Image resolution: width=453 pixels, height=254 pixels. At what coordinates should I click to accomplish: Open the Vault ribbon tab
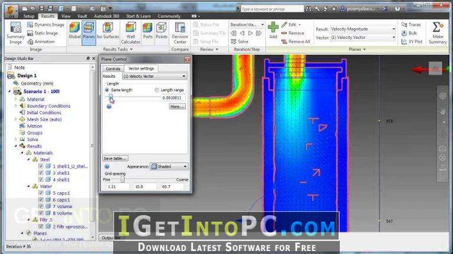click(x=82, y=16)
